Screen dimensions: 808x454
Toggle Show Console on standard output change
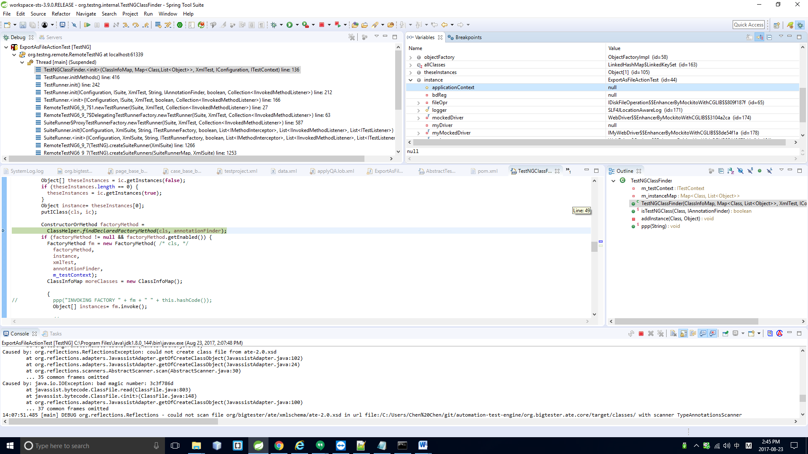click(x=703, y=334)
